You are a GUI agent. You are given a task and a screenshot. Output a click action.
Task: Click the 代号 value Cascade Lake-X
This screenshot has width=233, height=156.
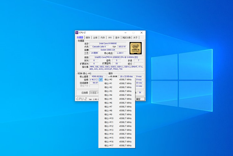click(x=99, y=47)
